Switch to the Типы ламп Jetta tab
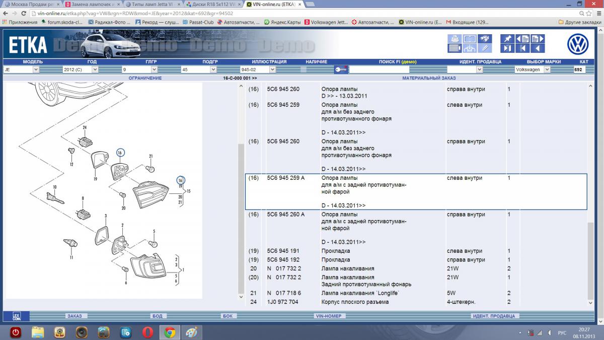Screen dimensions: 604x340 pyautogui.click(x=152, y=4)
